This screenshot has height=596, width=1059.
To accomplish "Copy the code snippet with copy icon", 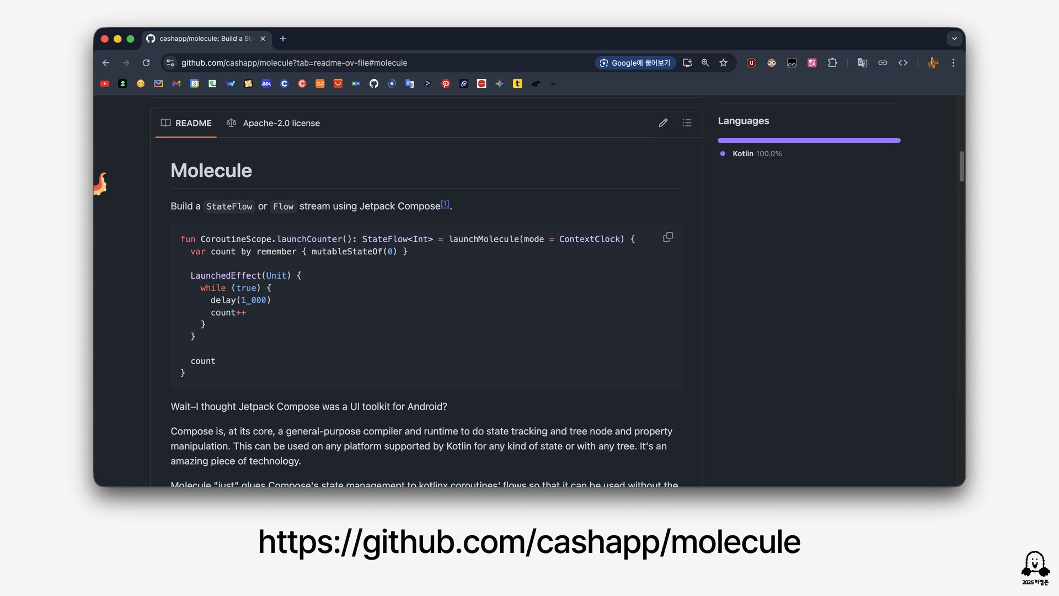I will click(667, 237).
